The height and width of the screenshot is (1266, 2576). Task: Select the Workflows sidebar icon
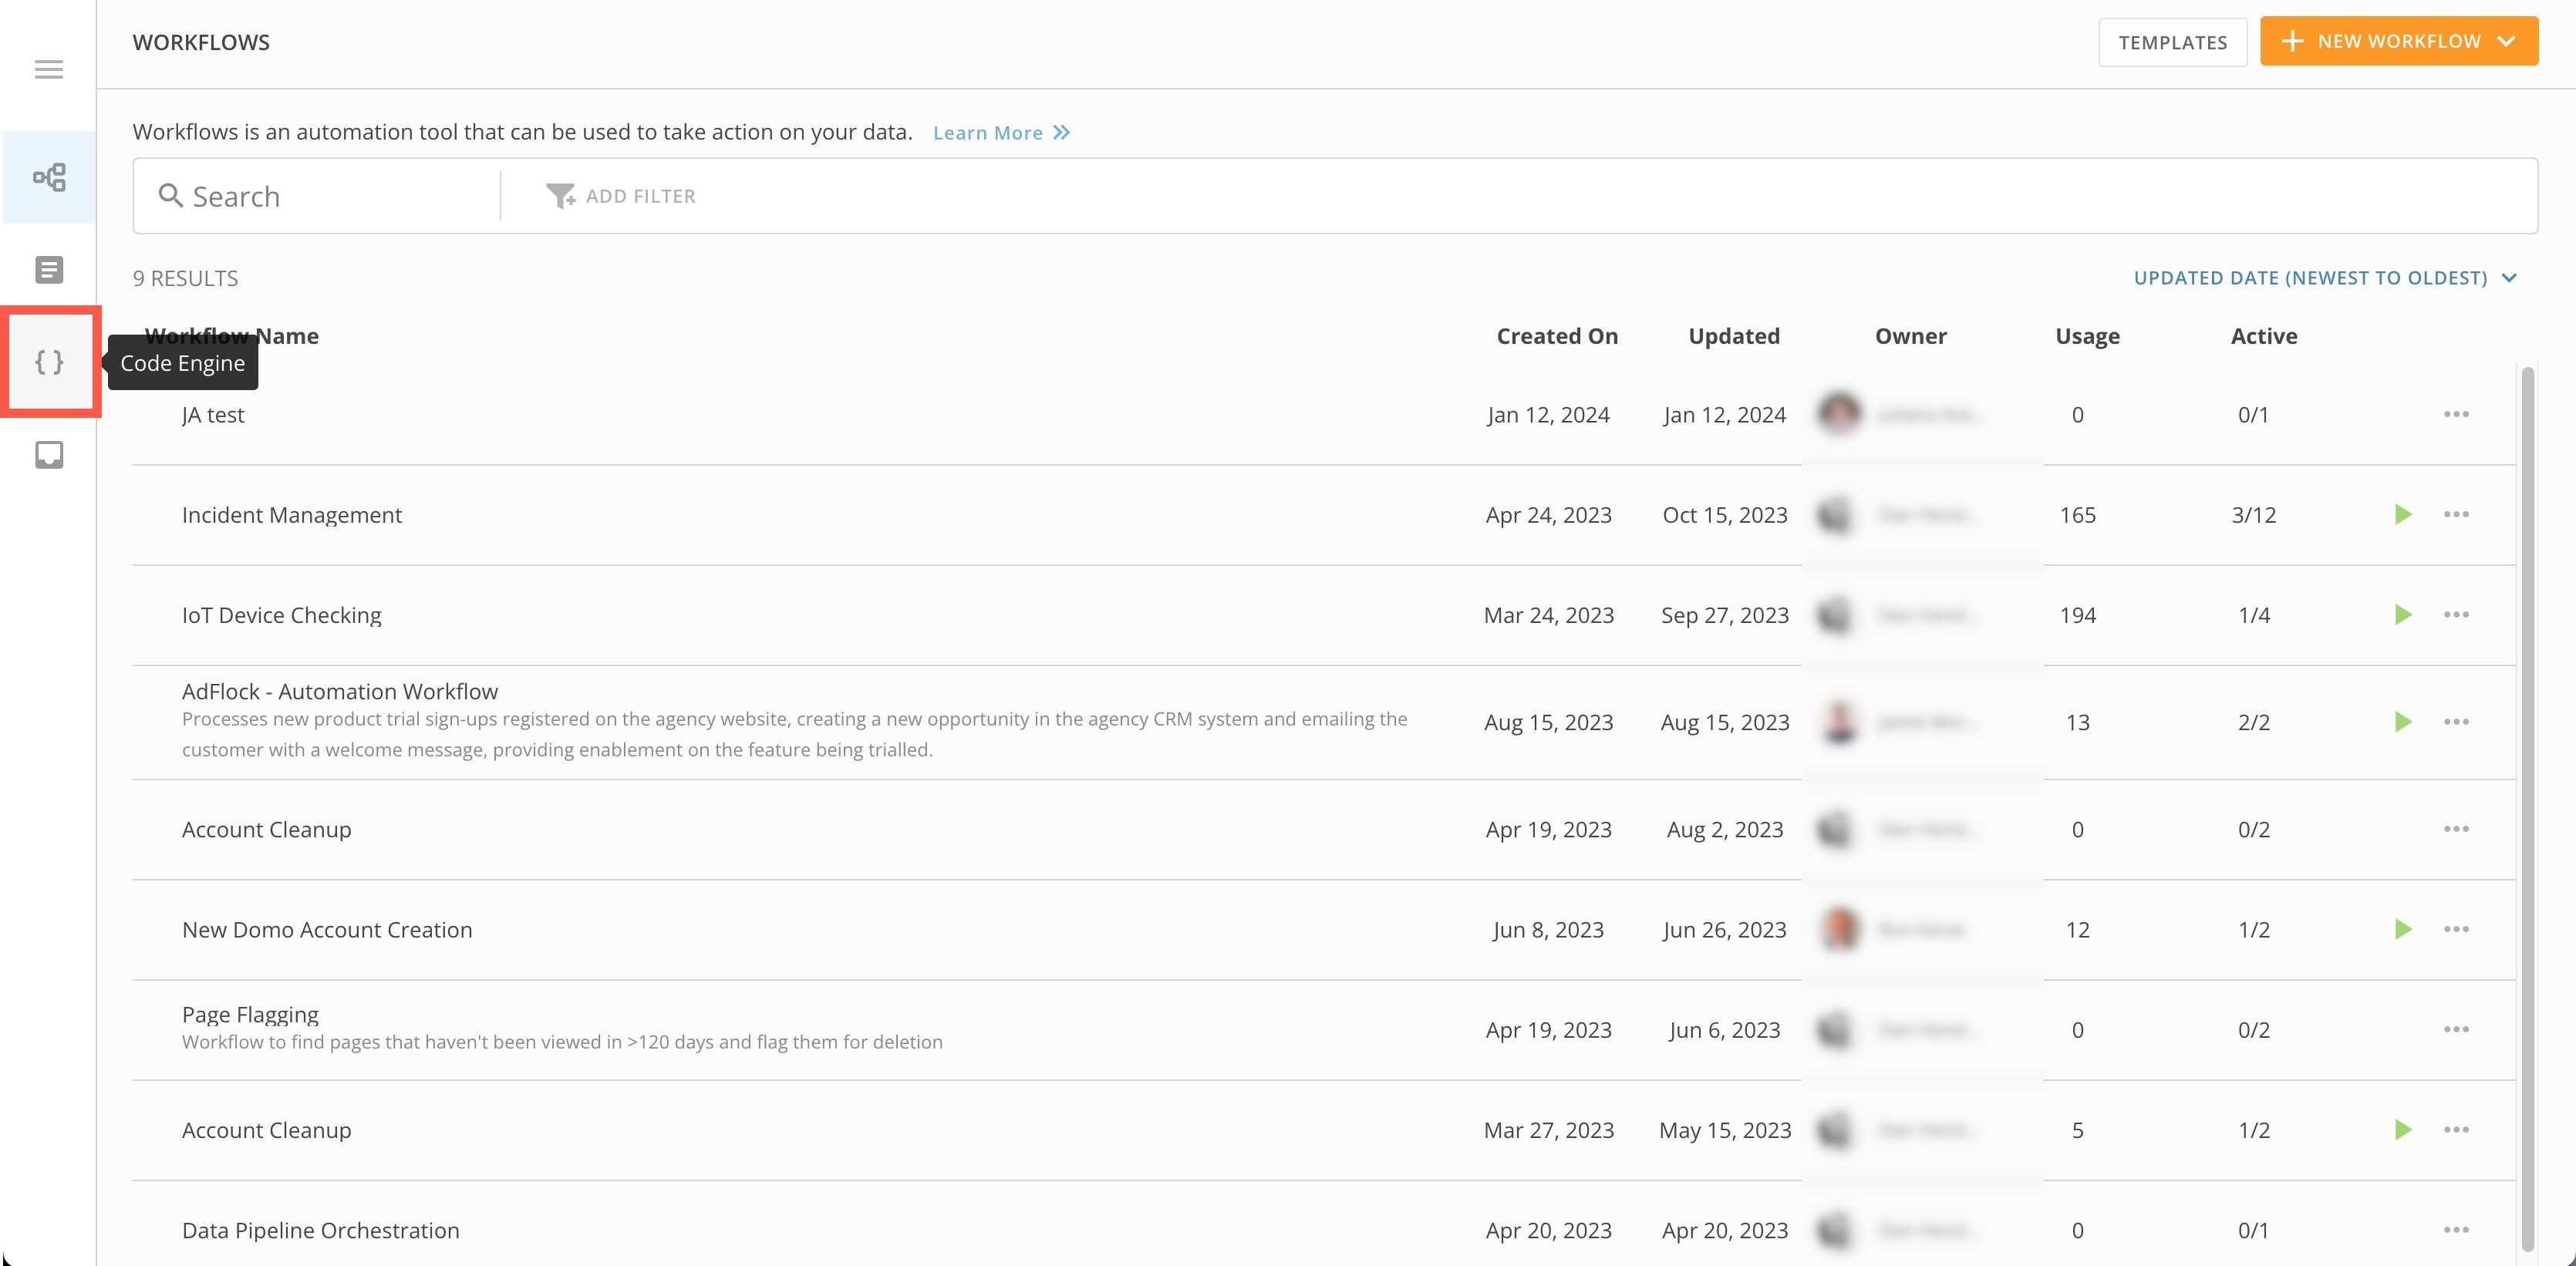click(x=48, y=178)
